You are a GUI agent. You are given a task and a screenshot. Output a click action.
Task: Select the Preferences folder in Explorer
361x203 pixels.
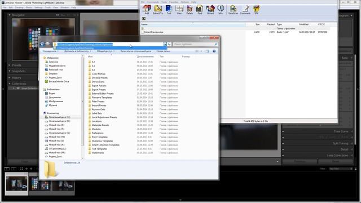coord(98,133)
